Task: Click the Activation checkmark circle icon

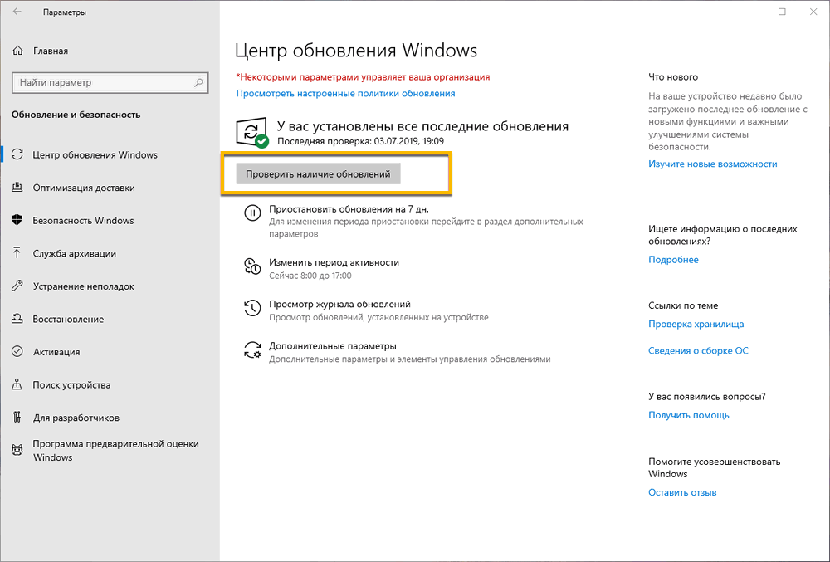Action: 17,352
